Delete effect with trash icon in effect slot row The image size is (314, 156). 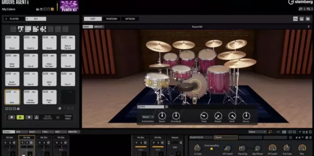[311, 137]
